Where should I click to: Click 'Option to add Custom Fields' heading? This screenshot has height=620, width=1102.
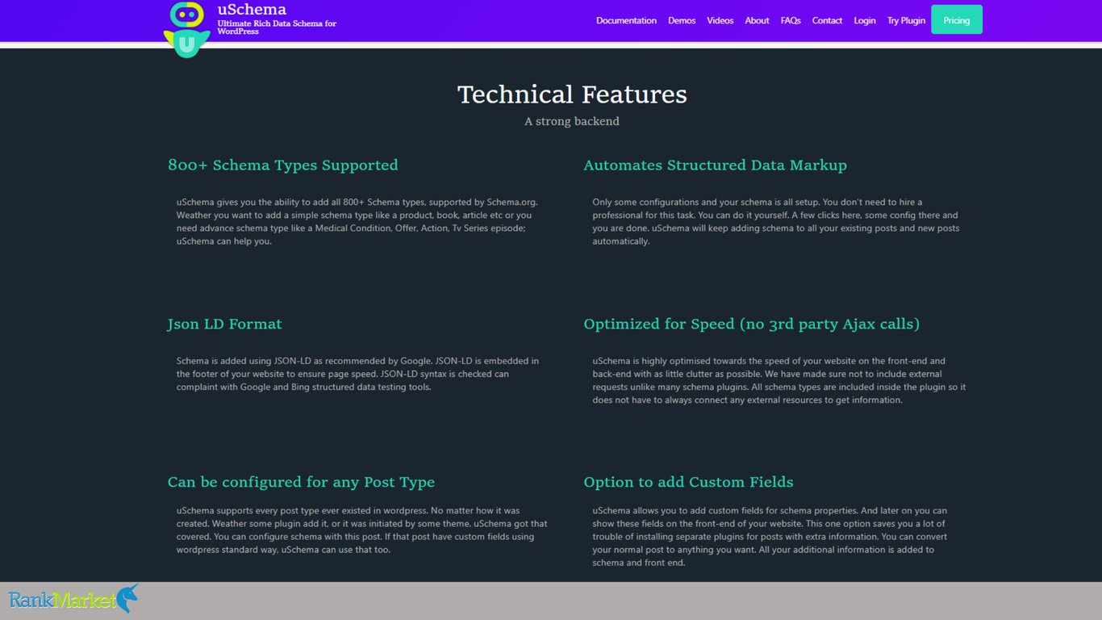(688, 482)
